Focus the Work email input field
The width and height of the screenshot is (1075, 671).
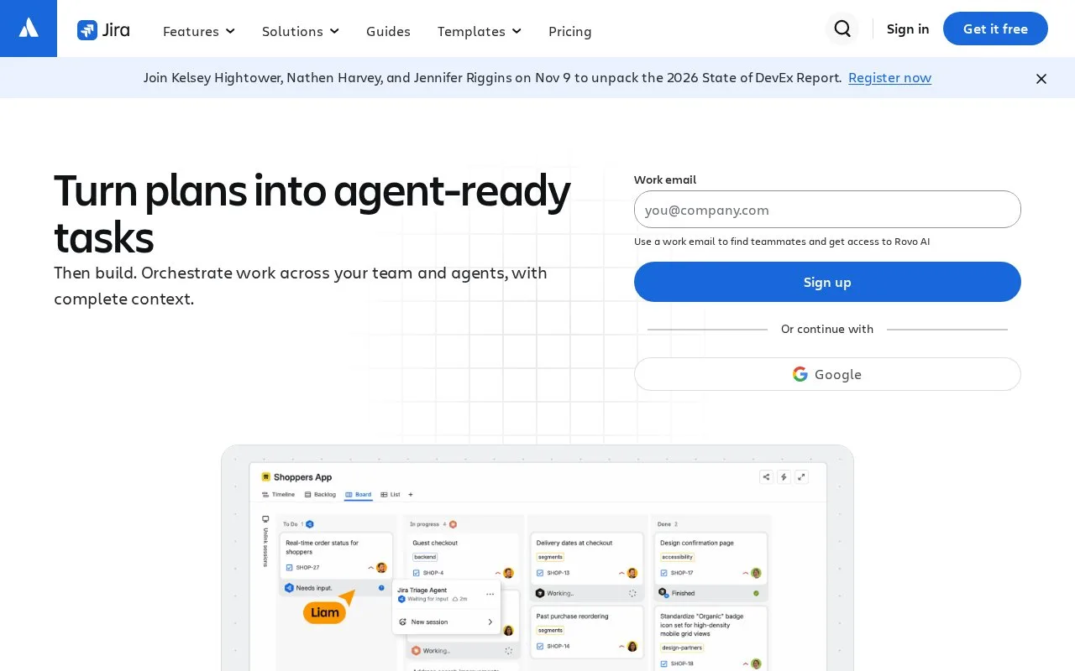pyautogui.click(x=827, y=210)
